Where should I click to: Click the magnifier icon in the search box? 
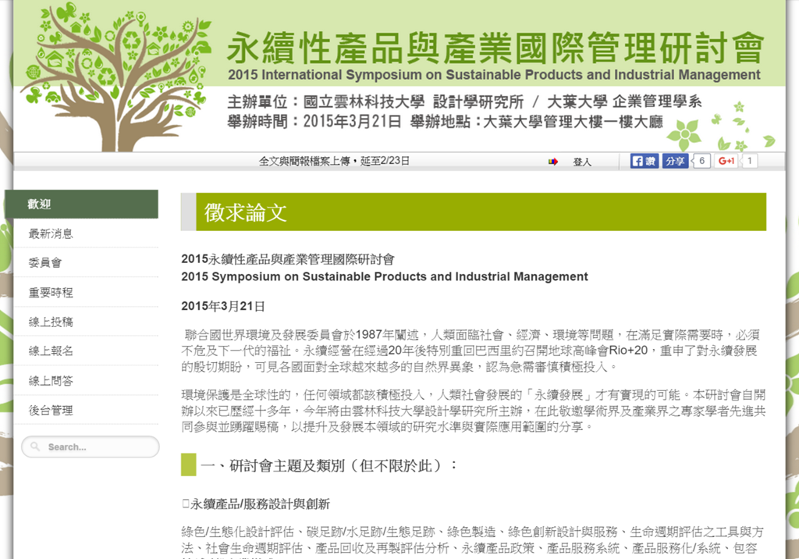(x=35, y=447)
